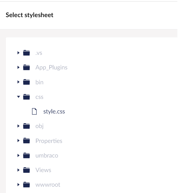Screen dimensions: 178x193
Task: Expand the wwwroot folder arrow
Action: [x=18, y=185]
